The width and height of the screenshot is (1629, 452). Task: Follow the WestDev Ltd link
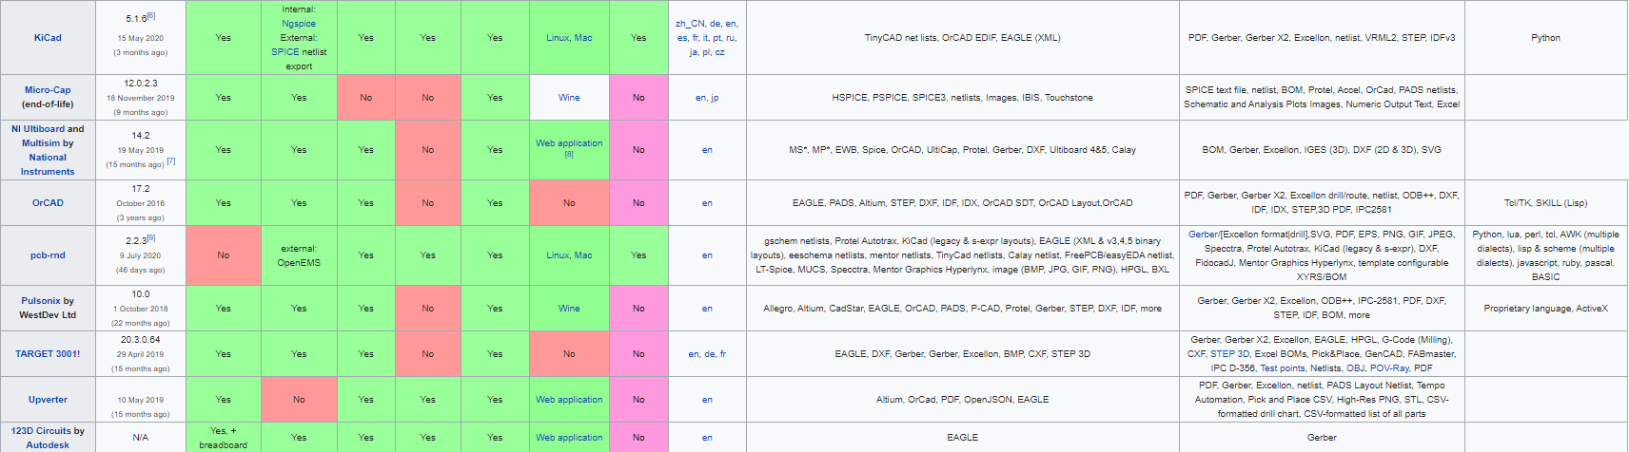pyautogui.click(x=48, y=315)
